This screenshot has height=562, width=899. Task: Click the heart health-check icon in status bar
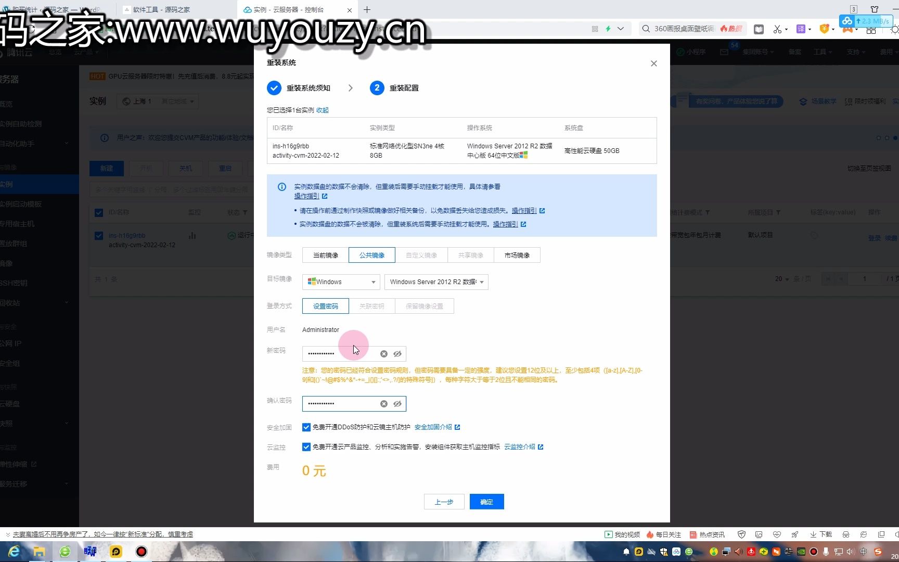tap(777, 534)
